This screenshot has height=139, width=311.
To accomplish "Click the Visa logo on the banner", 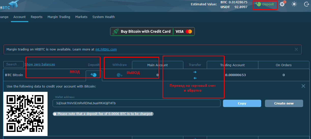I will tap(180, 31).
